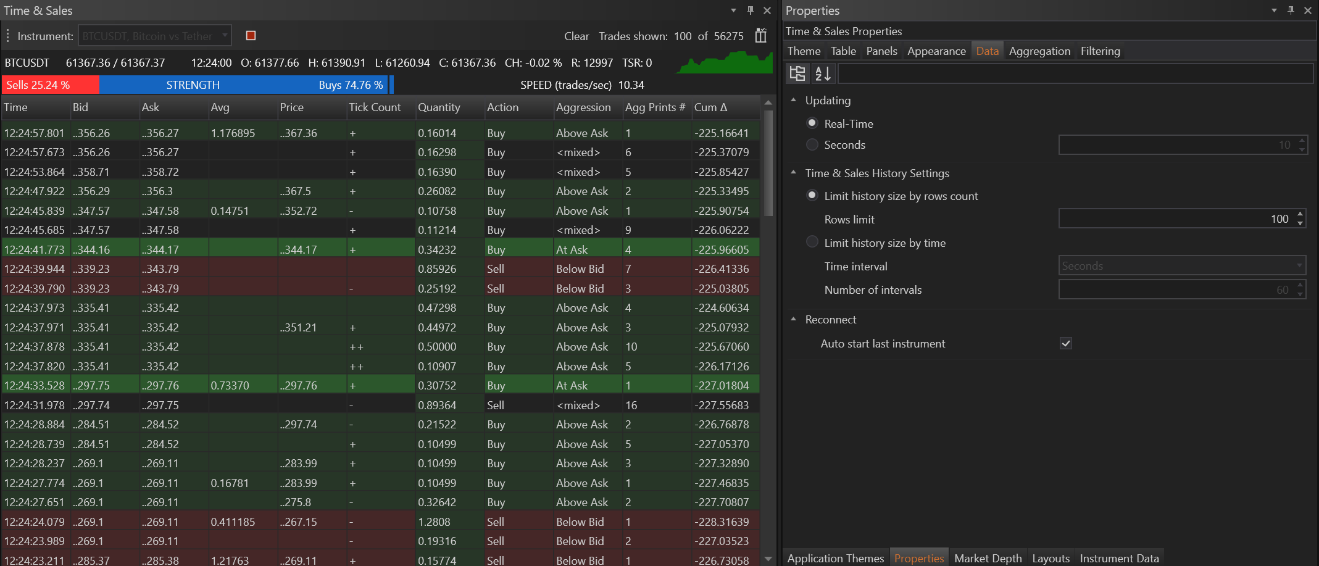Open the Market Depth bottom tab
Viewport: 1319px width, 566px height.
988,558
